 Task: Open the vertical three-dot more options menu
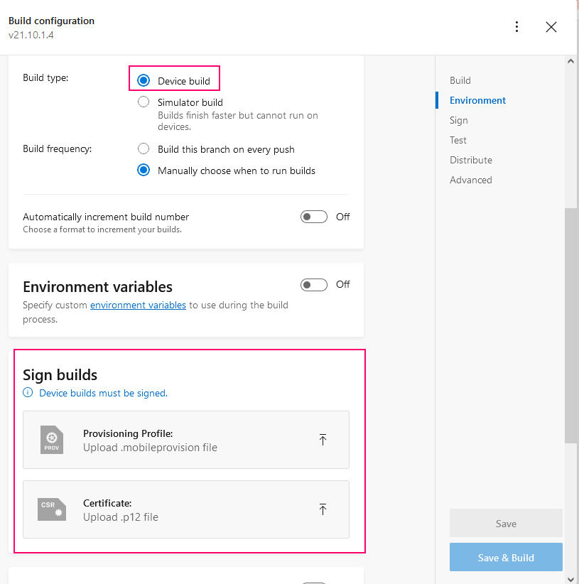(x=516, y=27)
